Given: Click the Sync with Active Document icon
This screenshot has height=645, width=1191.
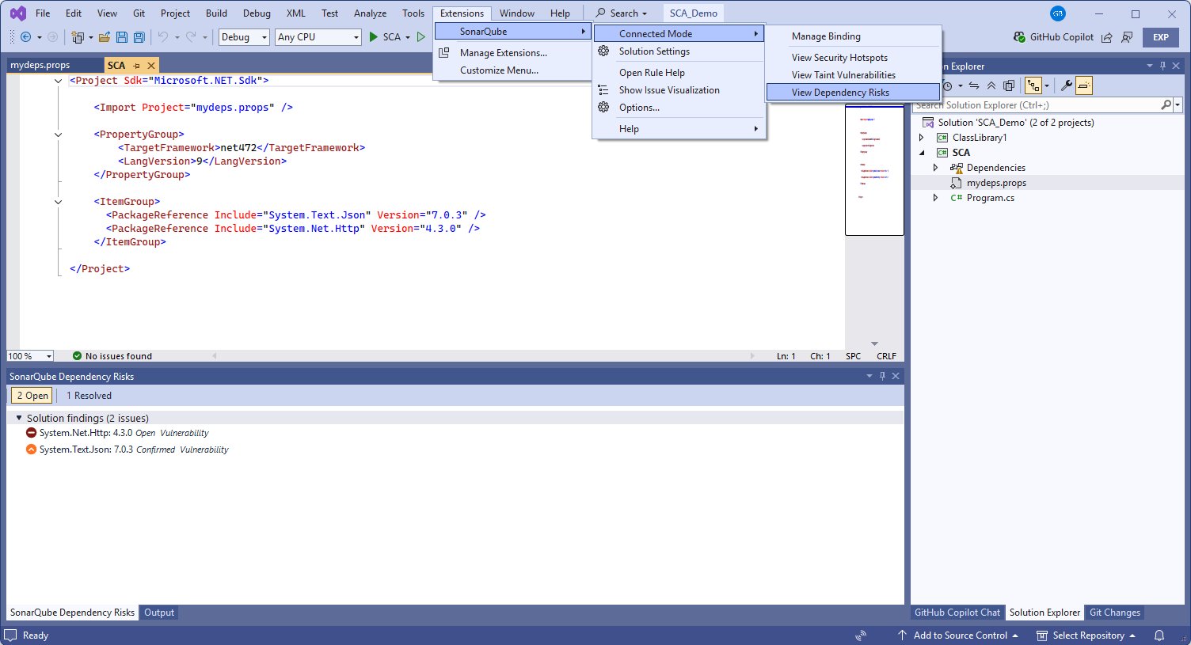Looking at the screenshot, I should [974, 85].
